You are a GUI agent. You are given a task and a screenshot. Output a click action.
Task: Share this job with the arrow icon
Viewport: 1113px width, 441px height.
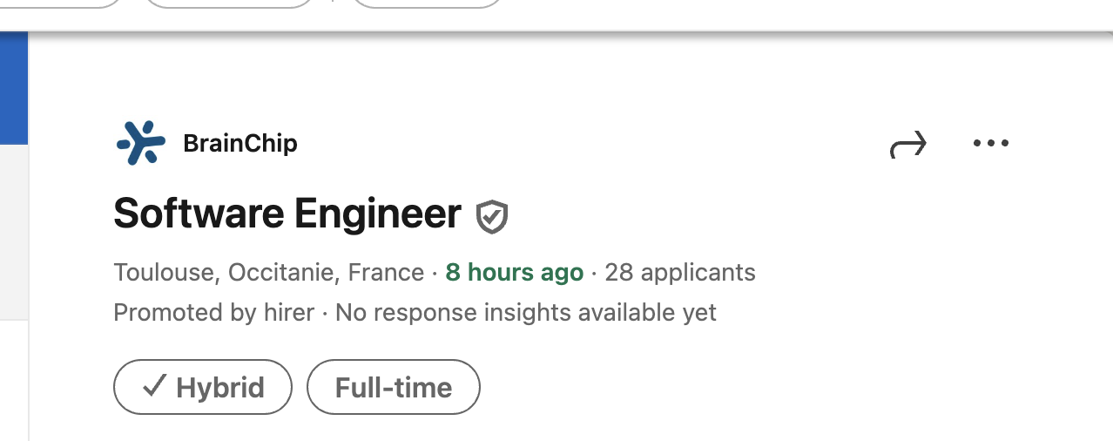tap(908, 144)
